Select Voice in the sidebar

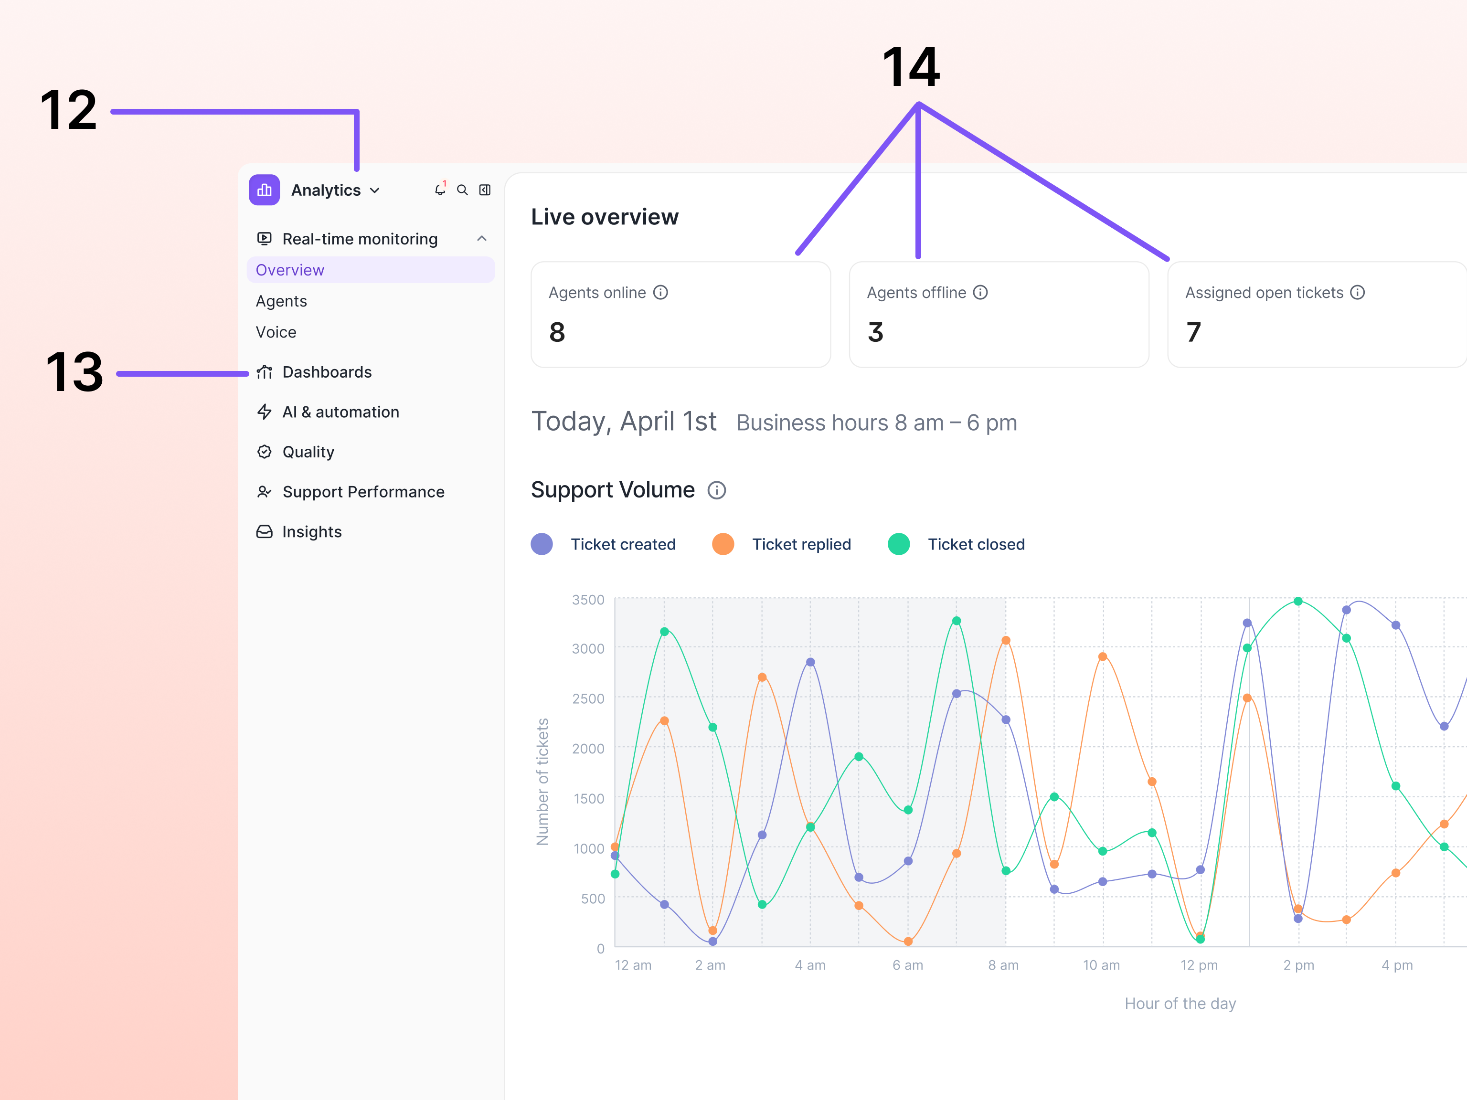[276, 331]
